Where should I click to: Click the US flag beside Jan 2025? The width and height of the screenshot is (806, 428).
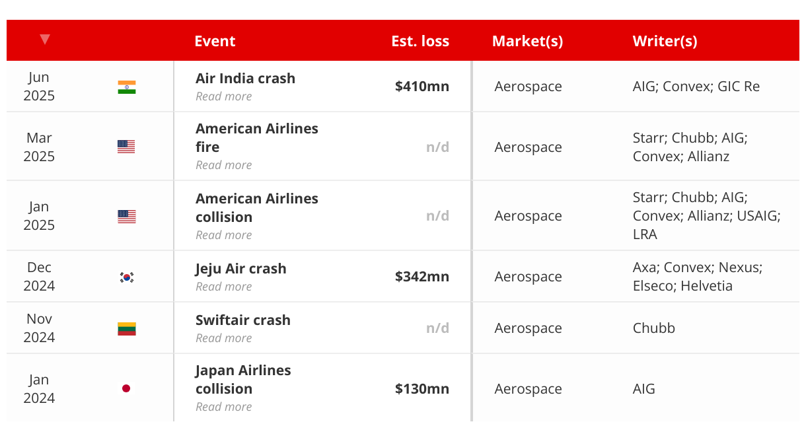[127, 217]
